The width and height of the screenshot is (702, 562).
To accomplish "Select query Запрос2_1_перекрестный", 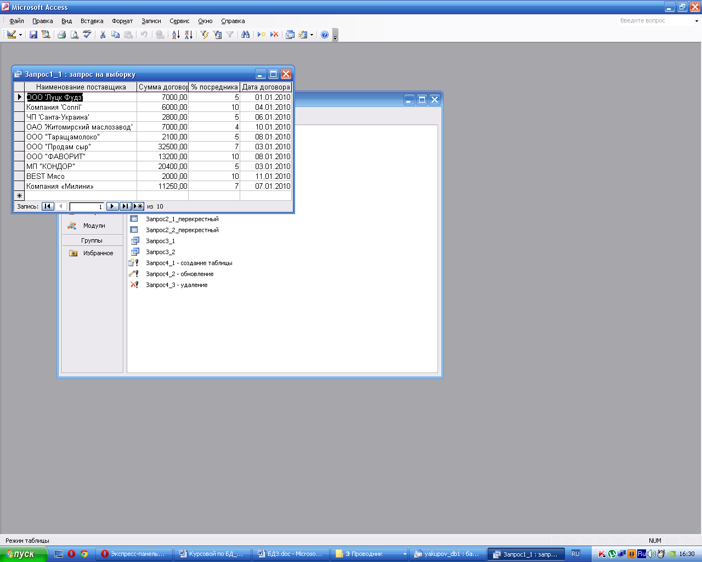I will [182, 219].
